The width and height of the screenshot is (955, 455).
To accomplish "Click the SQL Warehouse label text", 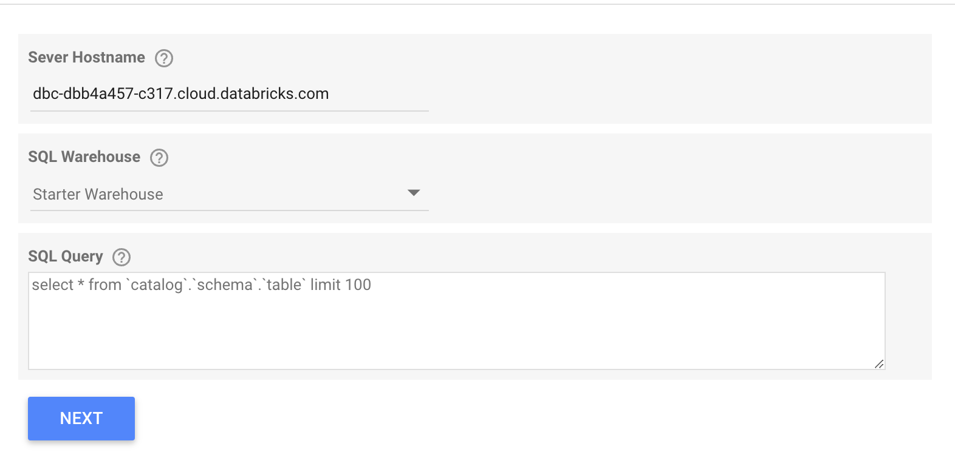I will (x=84, y=157).
